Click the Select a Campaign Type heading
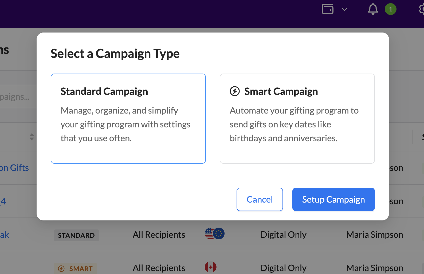The image size is (424, 274). click(x=115, y=54)
